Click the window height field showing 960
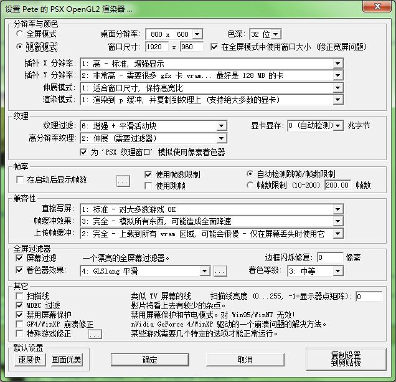Screen dimensions: 396x382 [x=192, y=47]
